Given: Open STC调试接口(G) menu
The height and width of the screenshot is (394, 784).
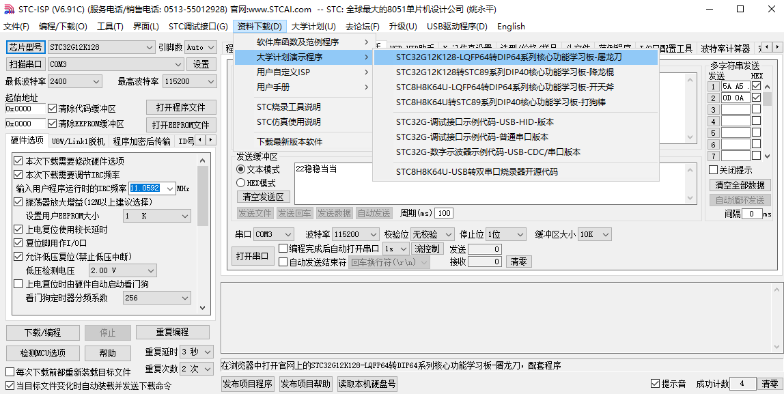Looking at the screenshot, I should coord(198,27).
